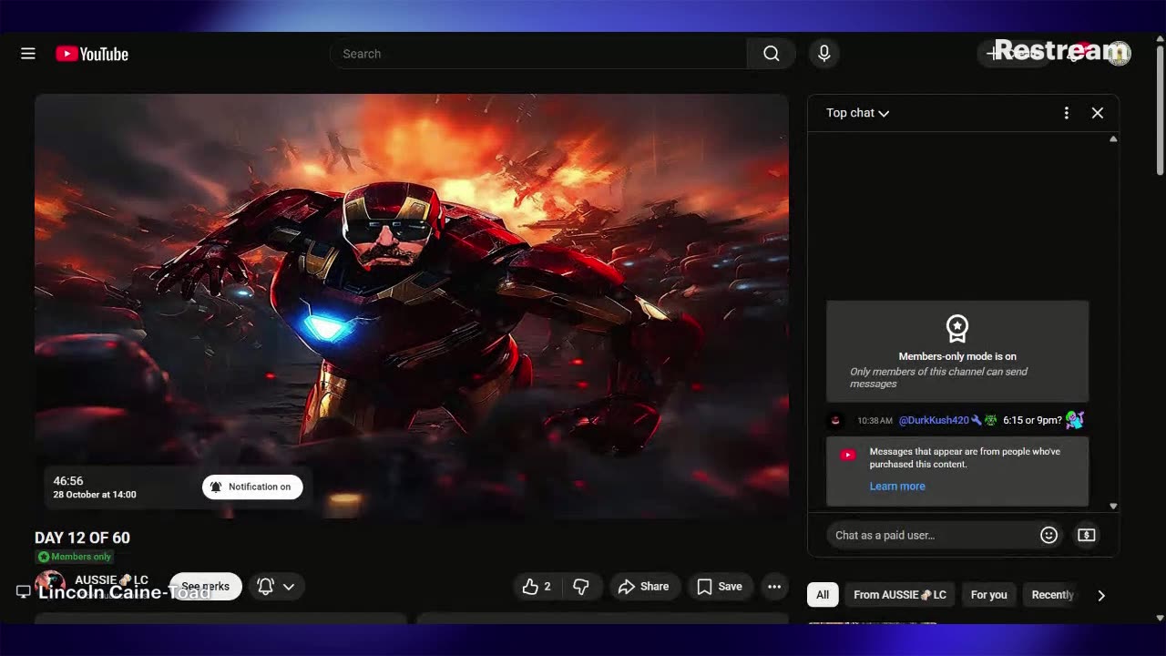Screen dimensions: 1166x656
Task: Click the magnifying glass search button
Action: [x=772, y=54]
